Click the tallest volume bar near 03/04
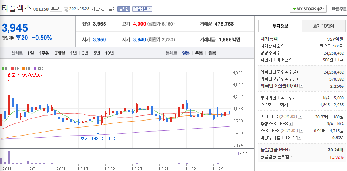This screenshot has width=347, height=171. (x=9, y=157)
